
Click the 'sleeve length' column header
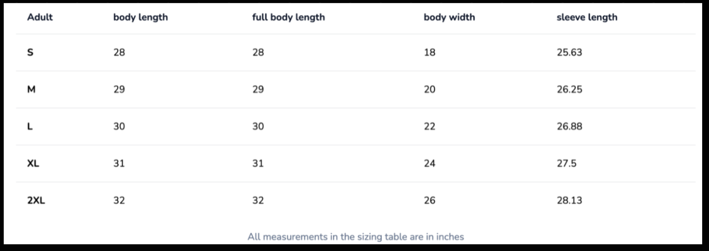587,17
